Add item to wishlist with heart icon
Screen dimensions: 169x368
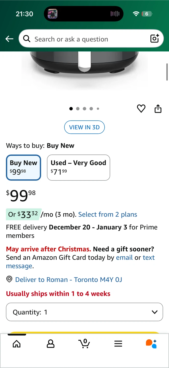click(x=141, y=109)
